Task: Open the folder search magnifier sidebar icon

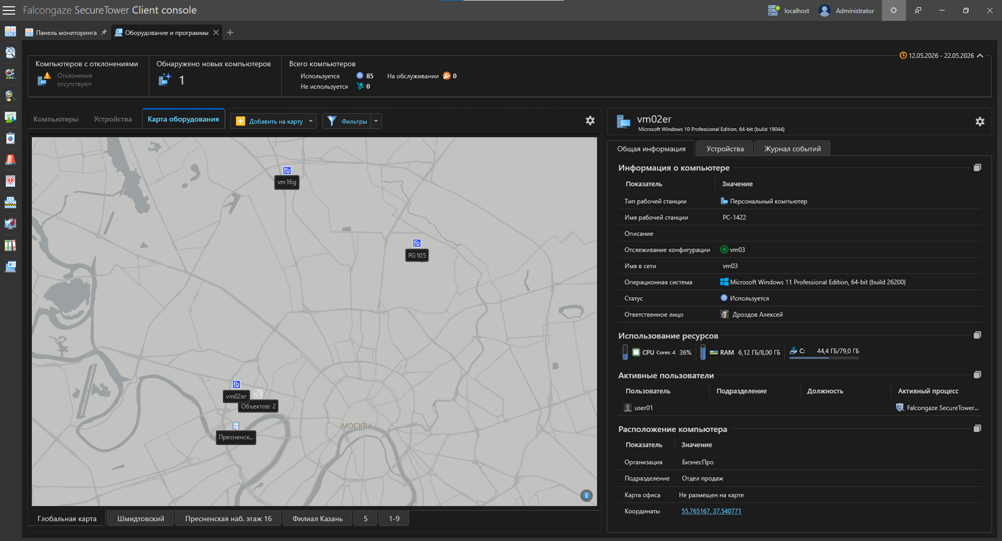Action: 10,95
